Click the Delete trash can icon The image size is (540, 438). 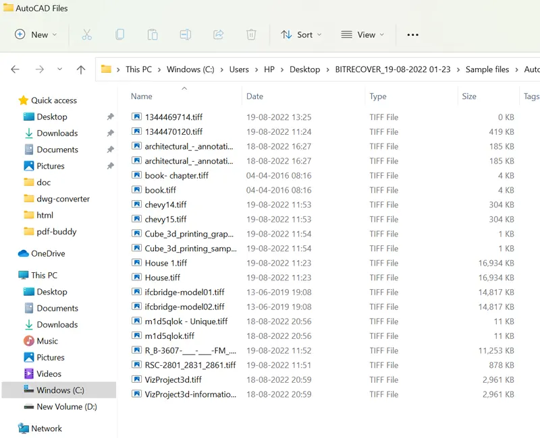(251, 34)
